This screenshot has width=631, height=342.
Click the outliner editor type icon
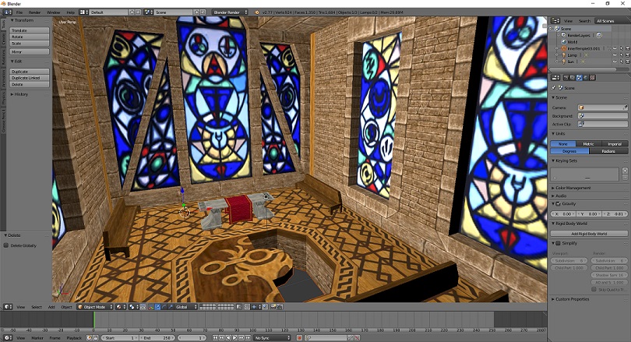(x=555, y=20)
